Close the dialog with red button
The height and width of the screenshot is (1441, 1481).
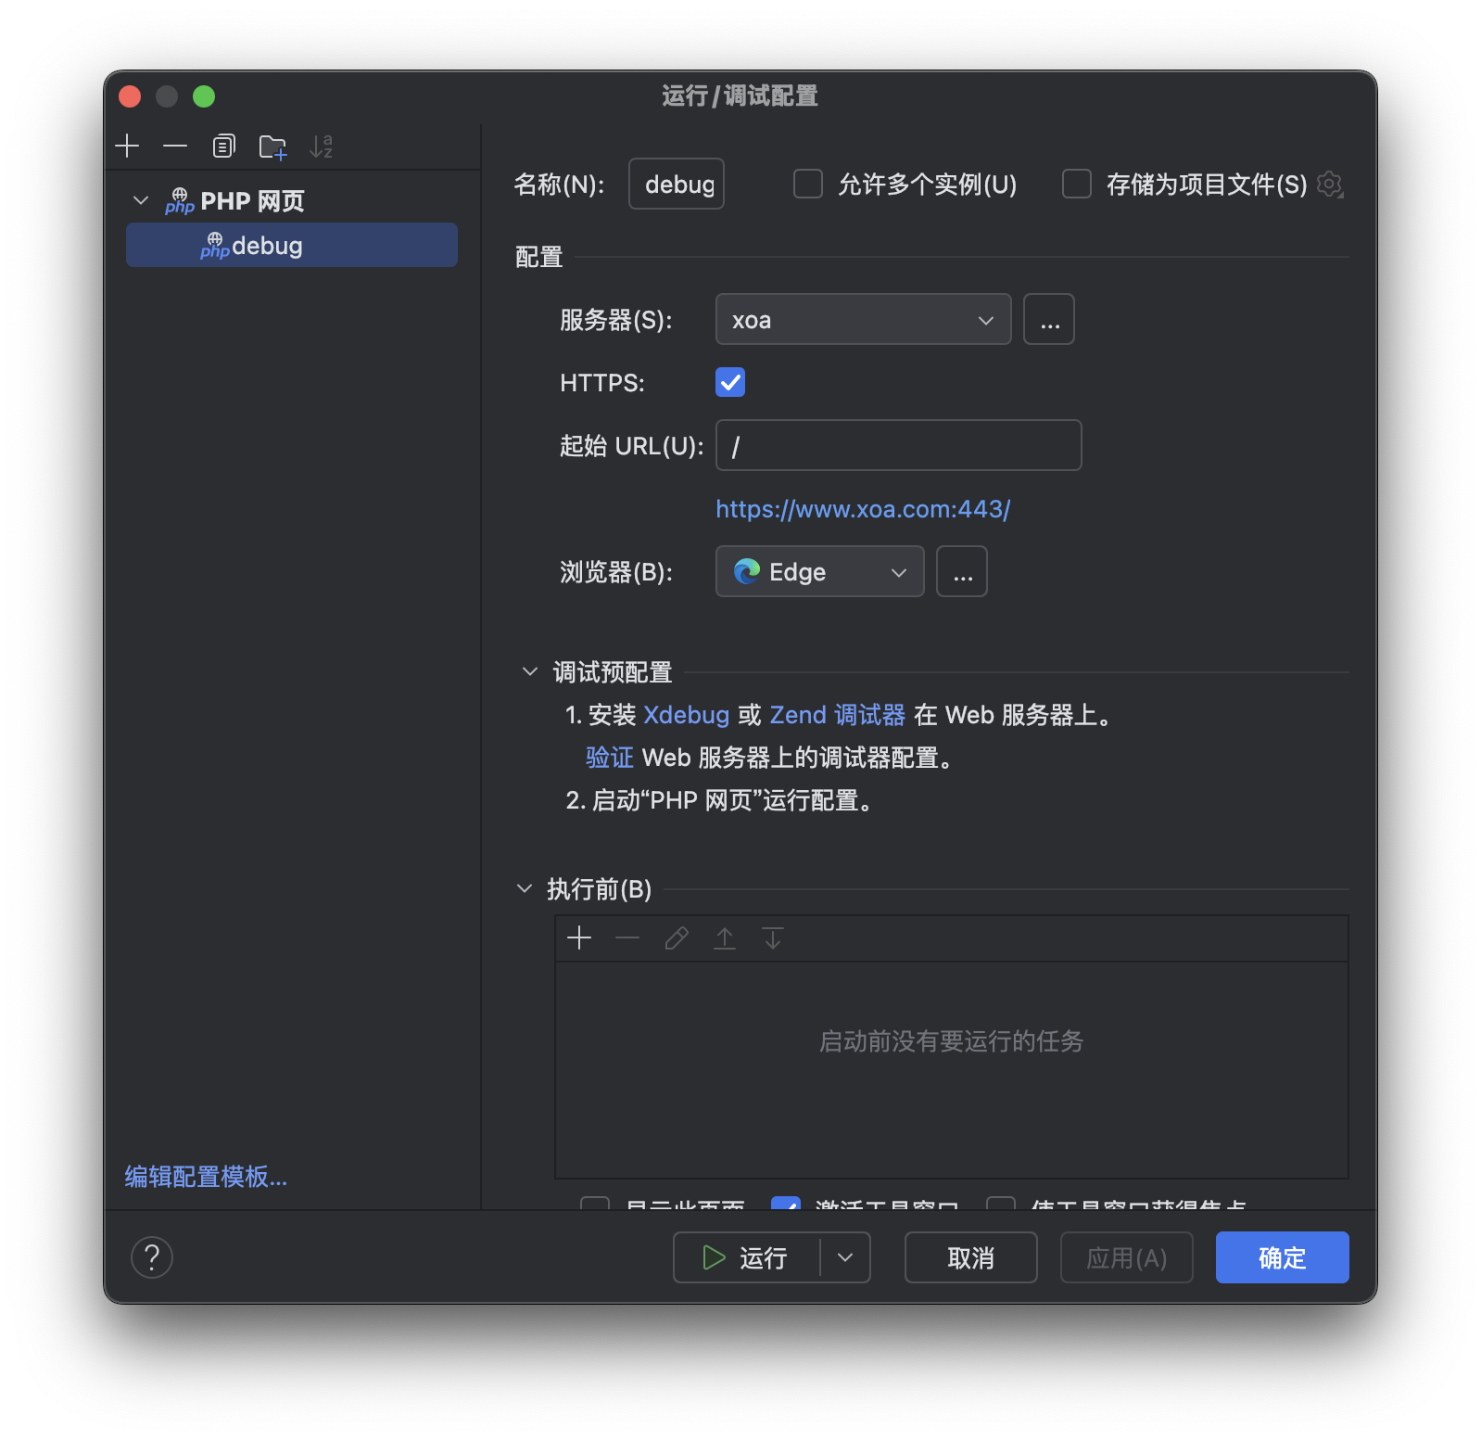(x=130, y=96)
